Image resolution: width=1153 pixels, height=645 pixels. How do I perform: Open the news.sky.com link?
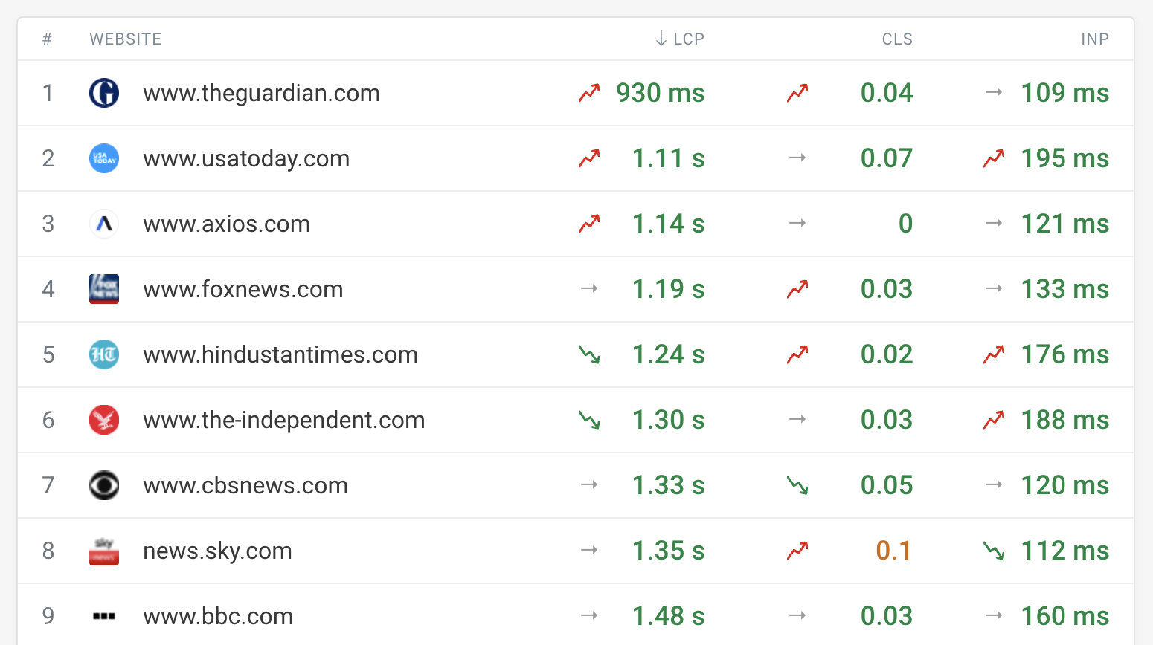click(x=217, y=551)
